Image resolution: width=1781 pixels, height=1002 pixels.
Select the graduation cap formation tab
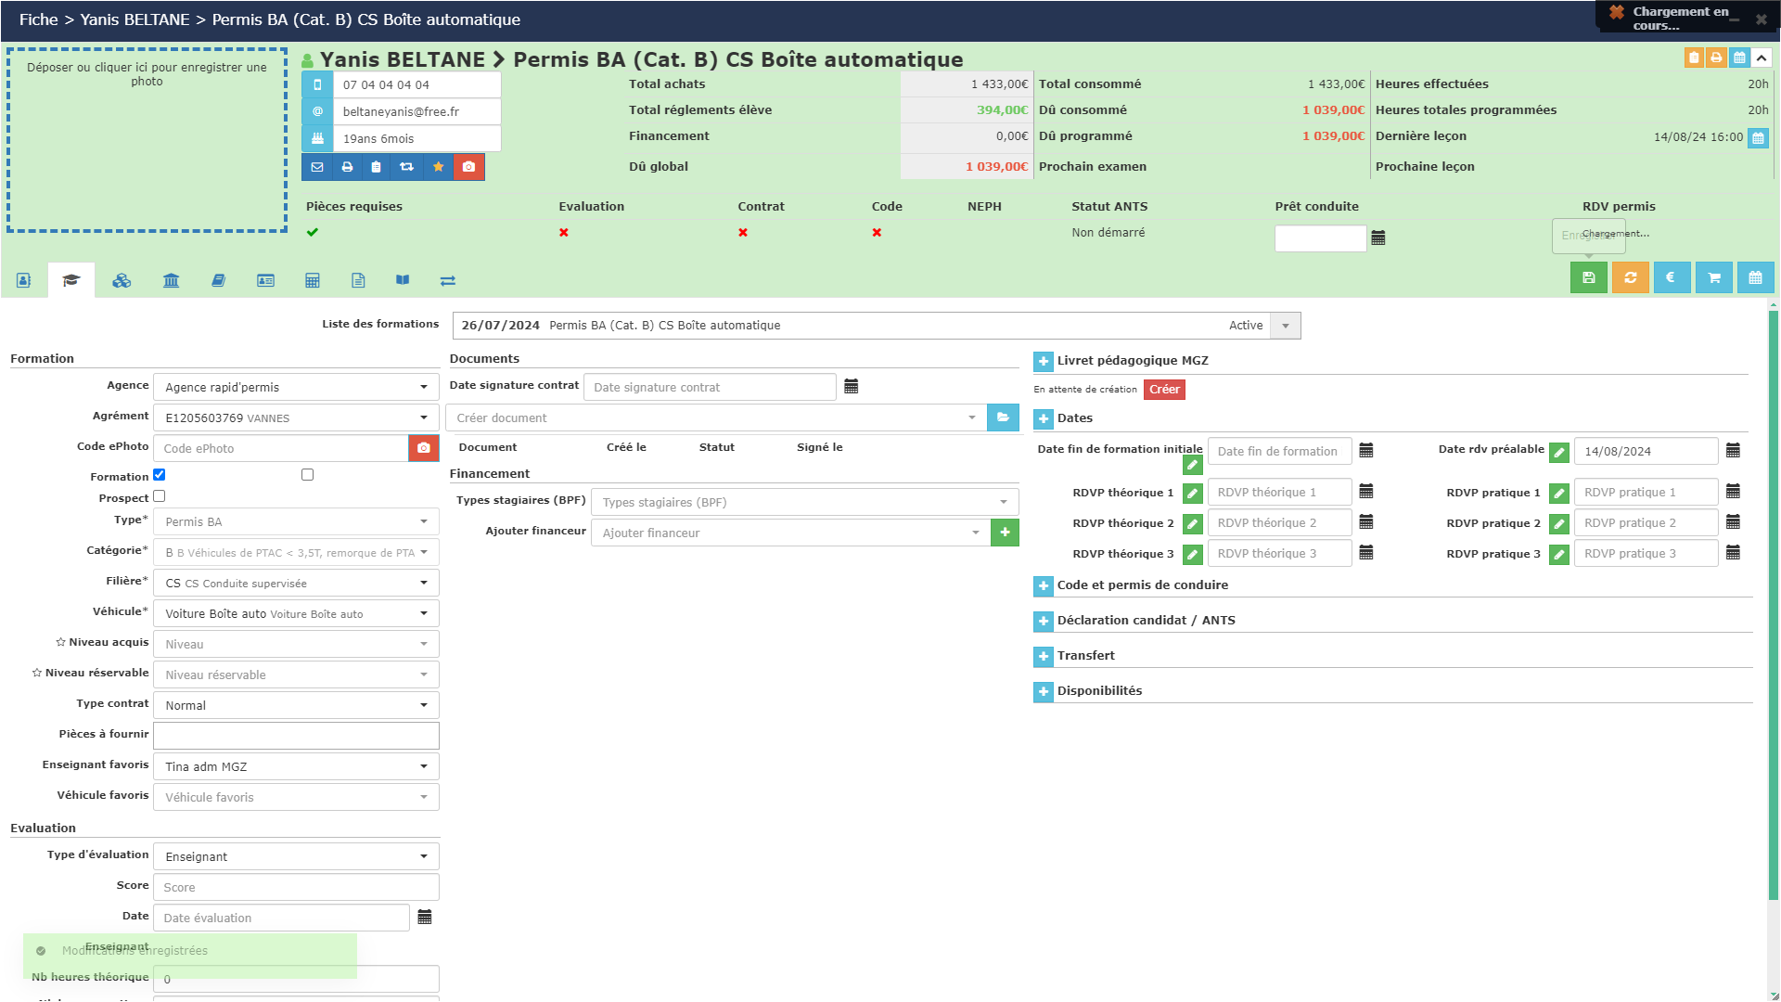point(71,280)
